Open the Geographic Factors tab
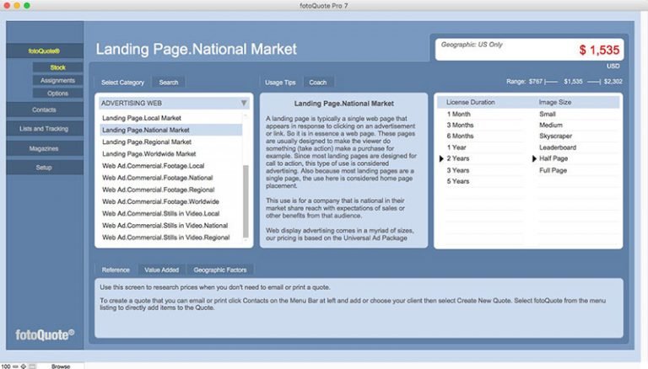The image size is (648, 369). 220,270
